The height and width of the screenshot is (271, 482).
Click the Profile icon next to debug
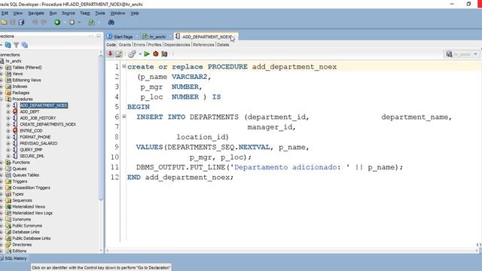(164, 54)
